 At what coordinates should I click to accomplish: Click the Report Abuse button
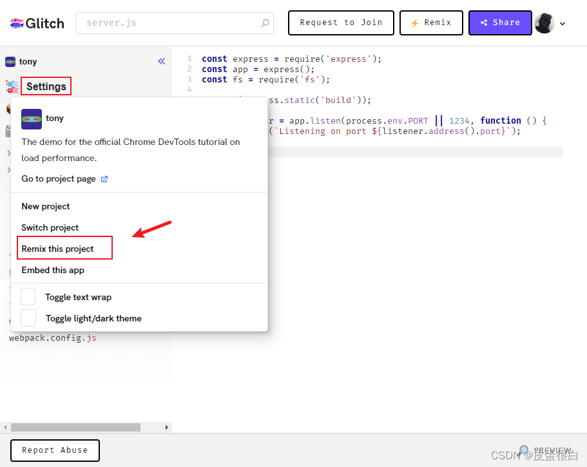click(55, 450)
